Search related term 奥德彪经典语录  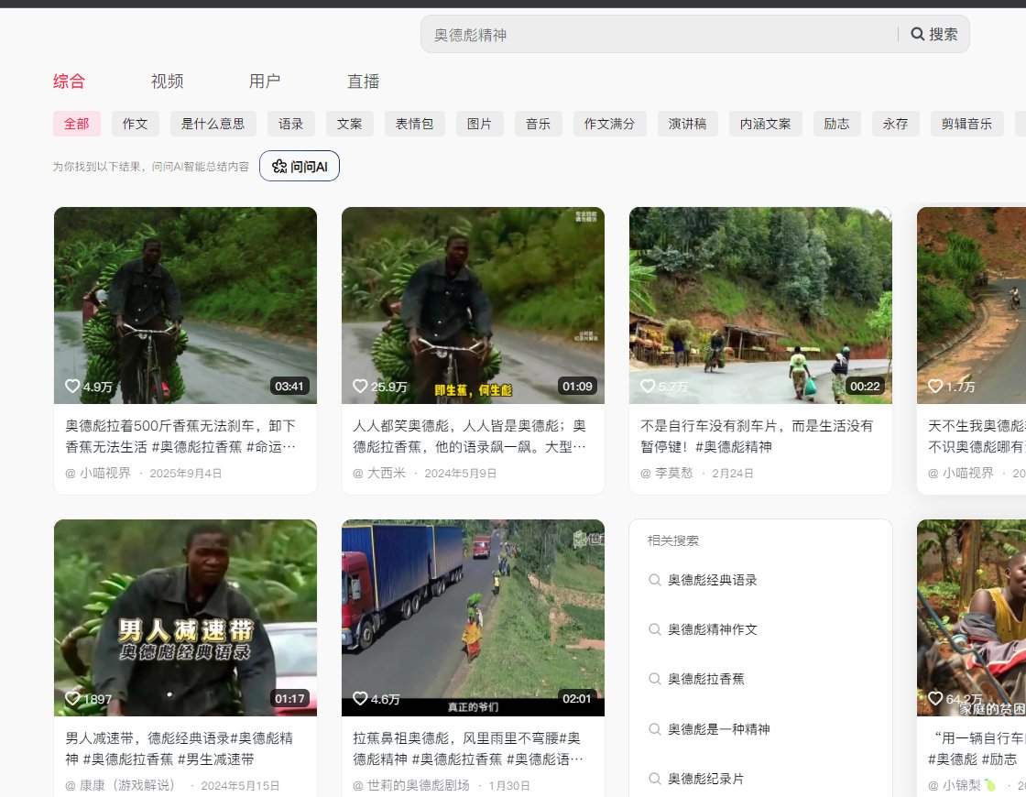point(712,580)
